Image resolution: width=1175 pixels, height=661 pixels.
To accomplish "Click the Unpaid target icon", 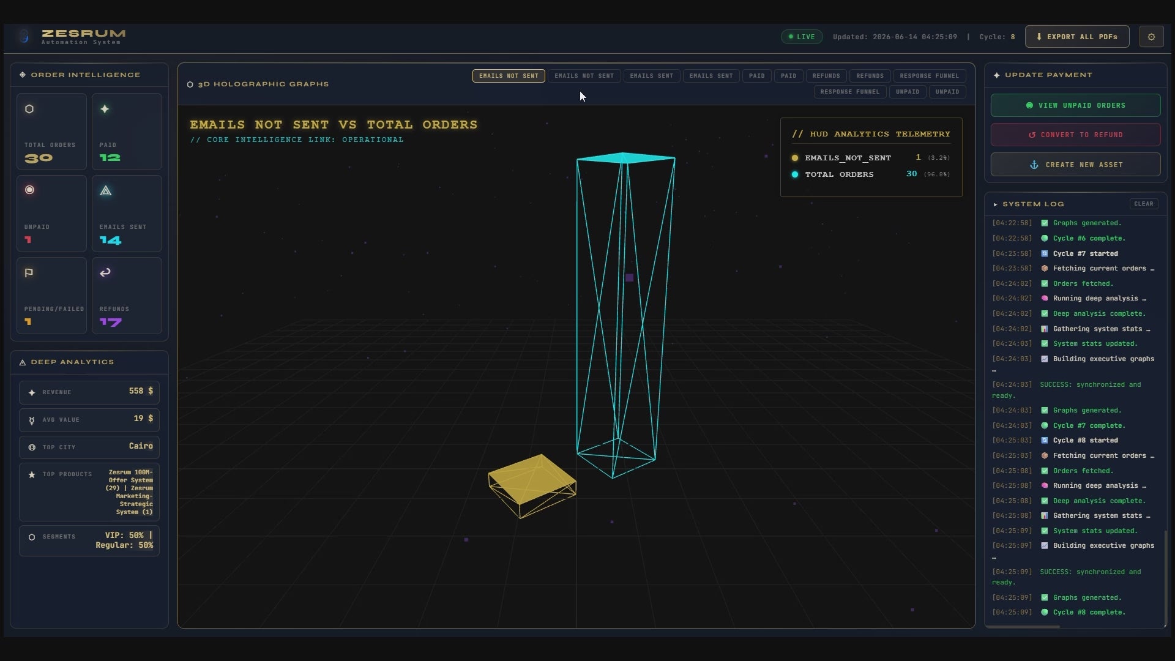I will pos(29,190).
